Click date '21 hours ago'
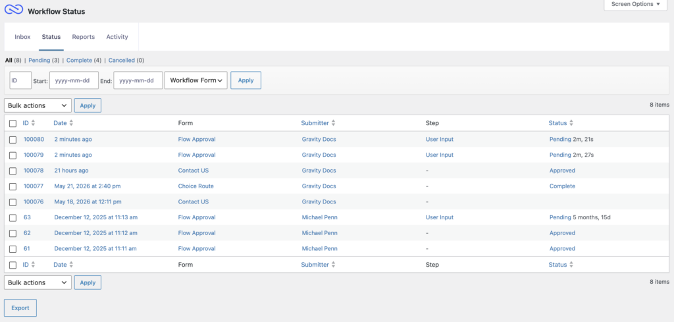The height and width of the screenshot is (322, 674). pyautogui.click(x=71, y=171)
